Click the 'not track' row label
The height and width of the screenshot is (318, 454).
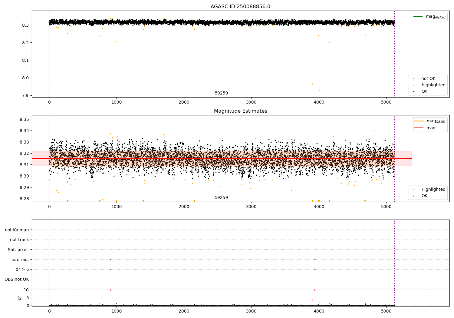[19, 240]
